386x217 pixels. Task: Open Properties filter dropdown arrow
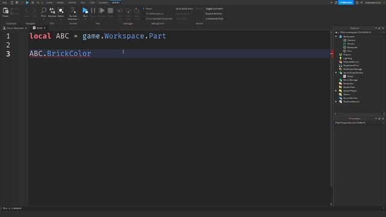pyautogui.click(x=384, y=122)
